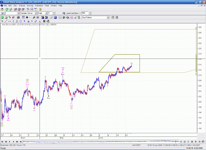Click the black circle info icon
This screenshot has height=150, width=206.
pyautogui.click(x=27, y=17)
